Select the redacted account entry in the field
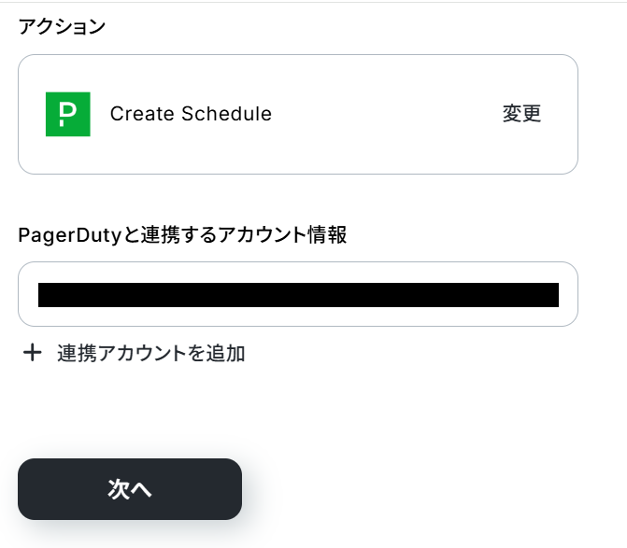Screen dimensions: 627x548 coord(298,295)
